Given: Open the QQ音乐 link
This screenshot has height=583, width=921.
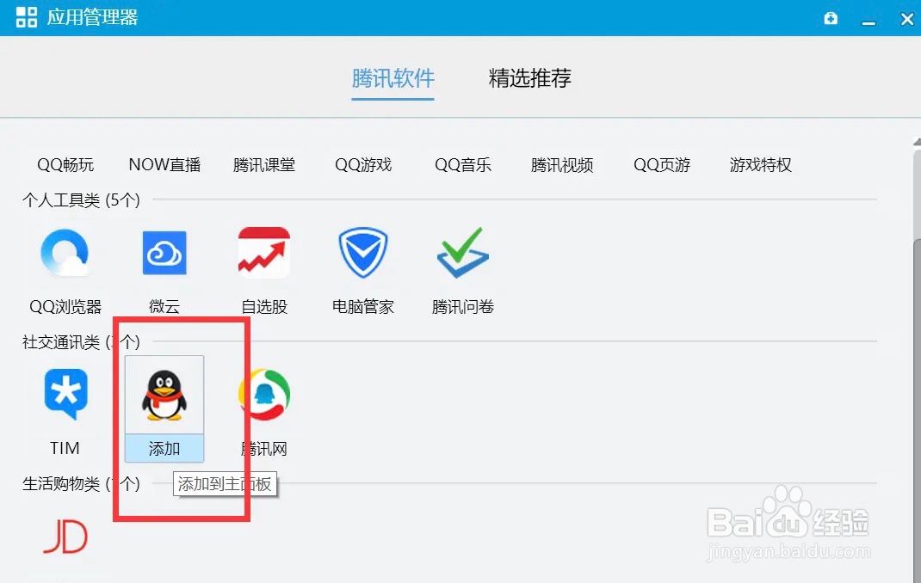Looking at the screenshot, I should point(463,165).
